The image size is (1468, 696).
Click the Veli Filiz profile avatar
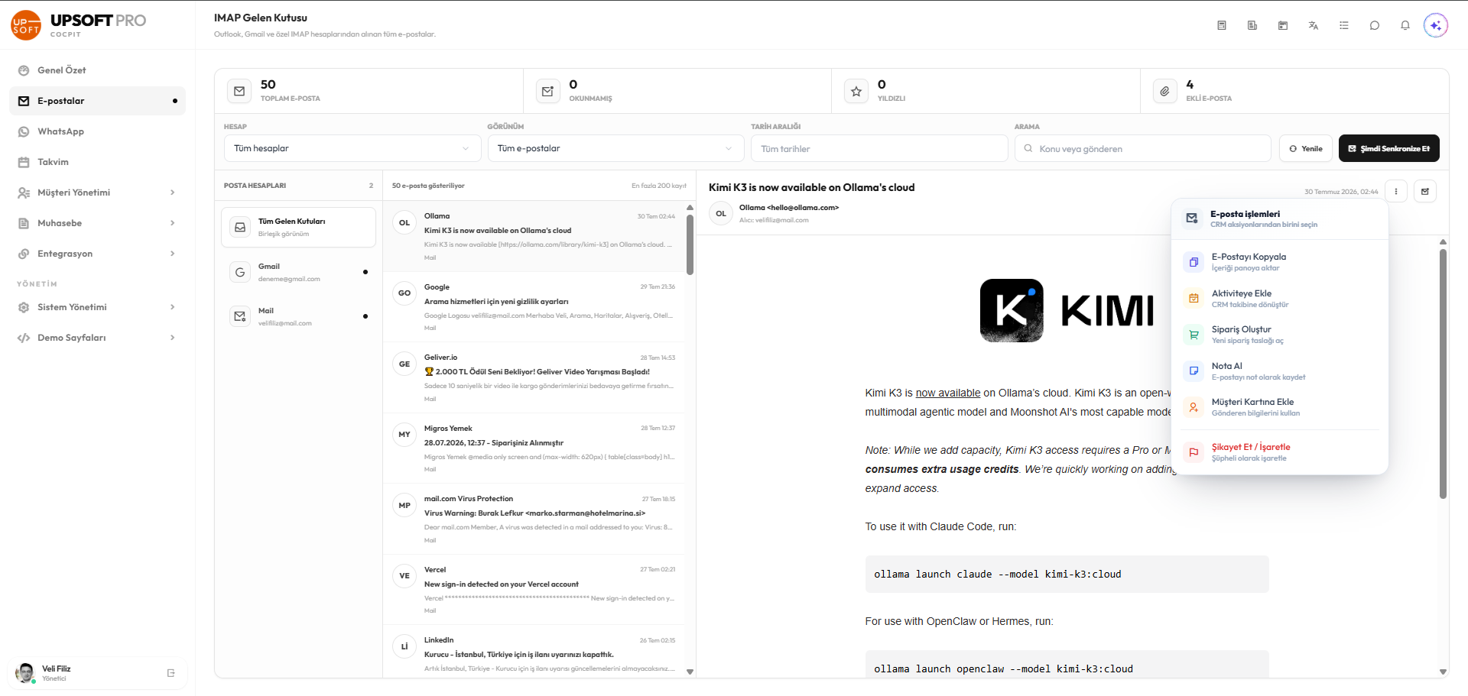[x=25, y=673]
